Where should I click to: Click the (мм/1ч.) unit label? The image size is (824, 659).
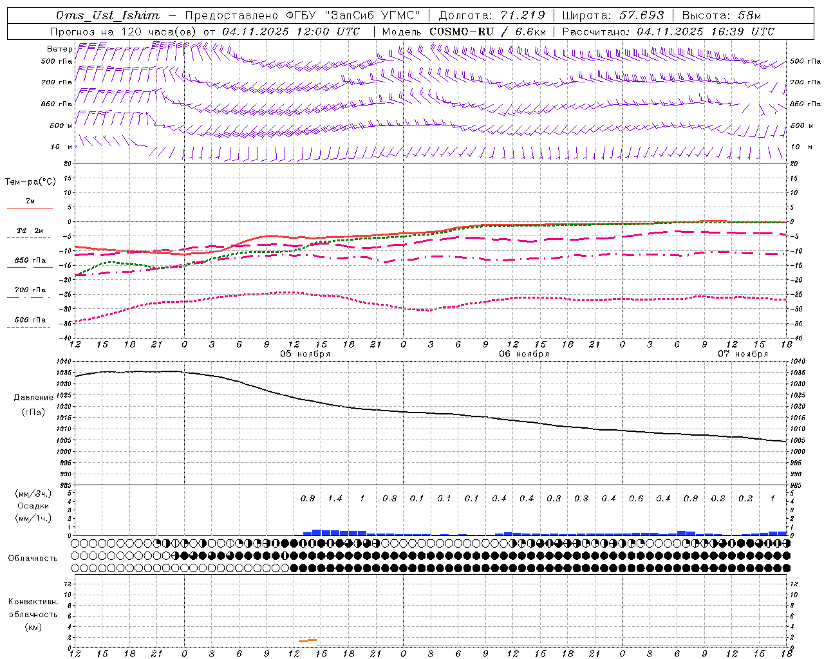[33, 518]
